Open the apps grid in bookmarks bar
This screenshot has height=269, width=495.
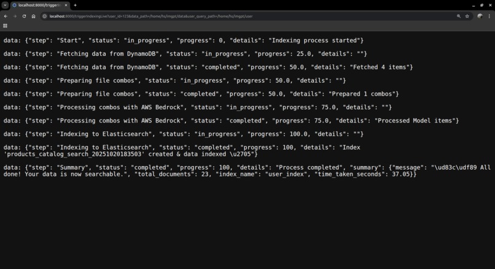click(5, 26)
